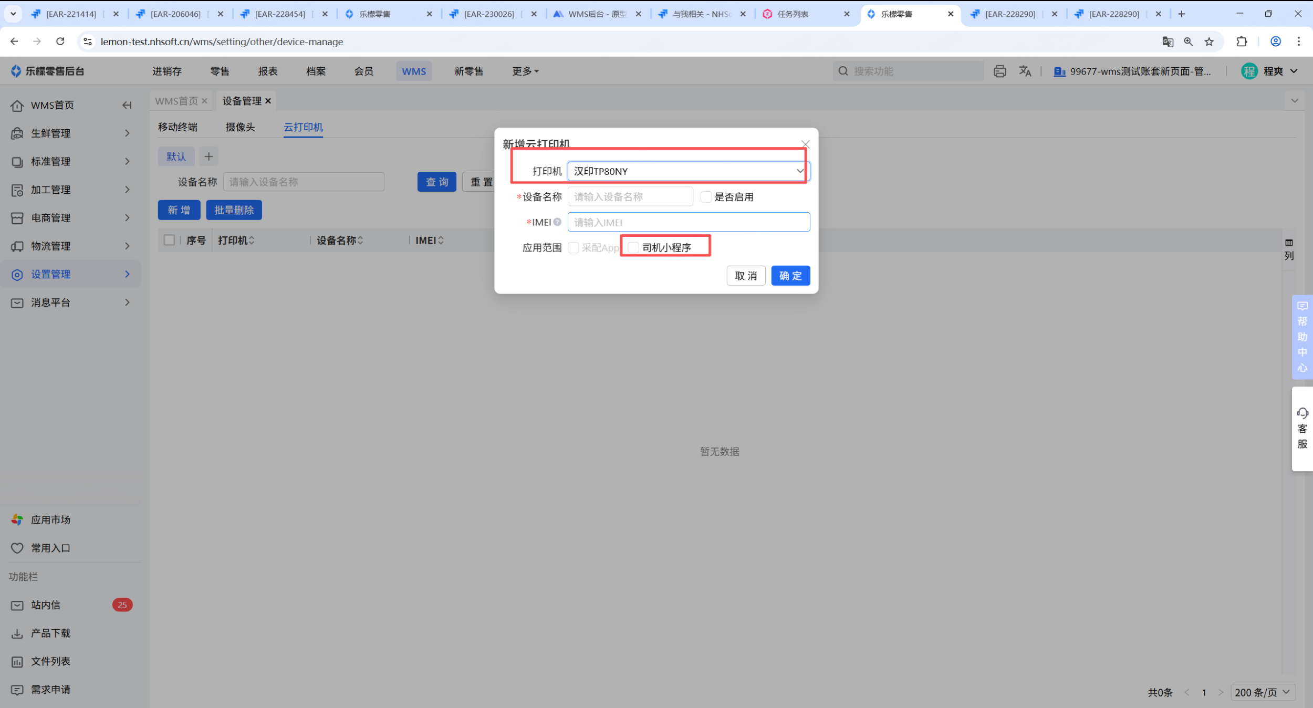This screenshot has width=1313, height=708.
Task: Switch to the 摄像头 tab
Action: (240, 127)
